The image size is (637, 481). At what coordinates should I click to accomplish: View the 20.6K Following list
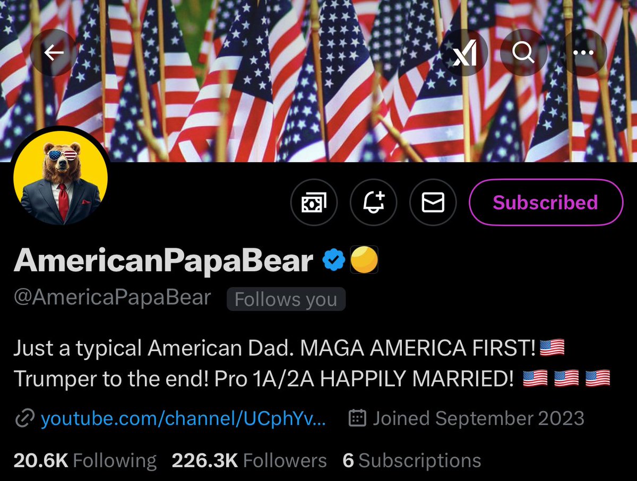point(85,460)
